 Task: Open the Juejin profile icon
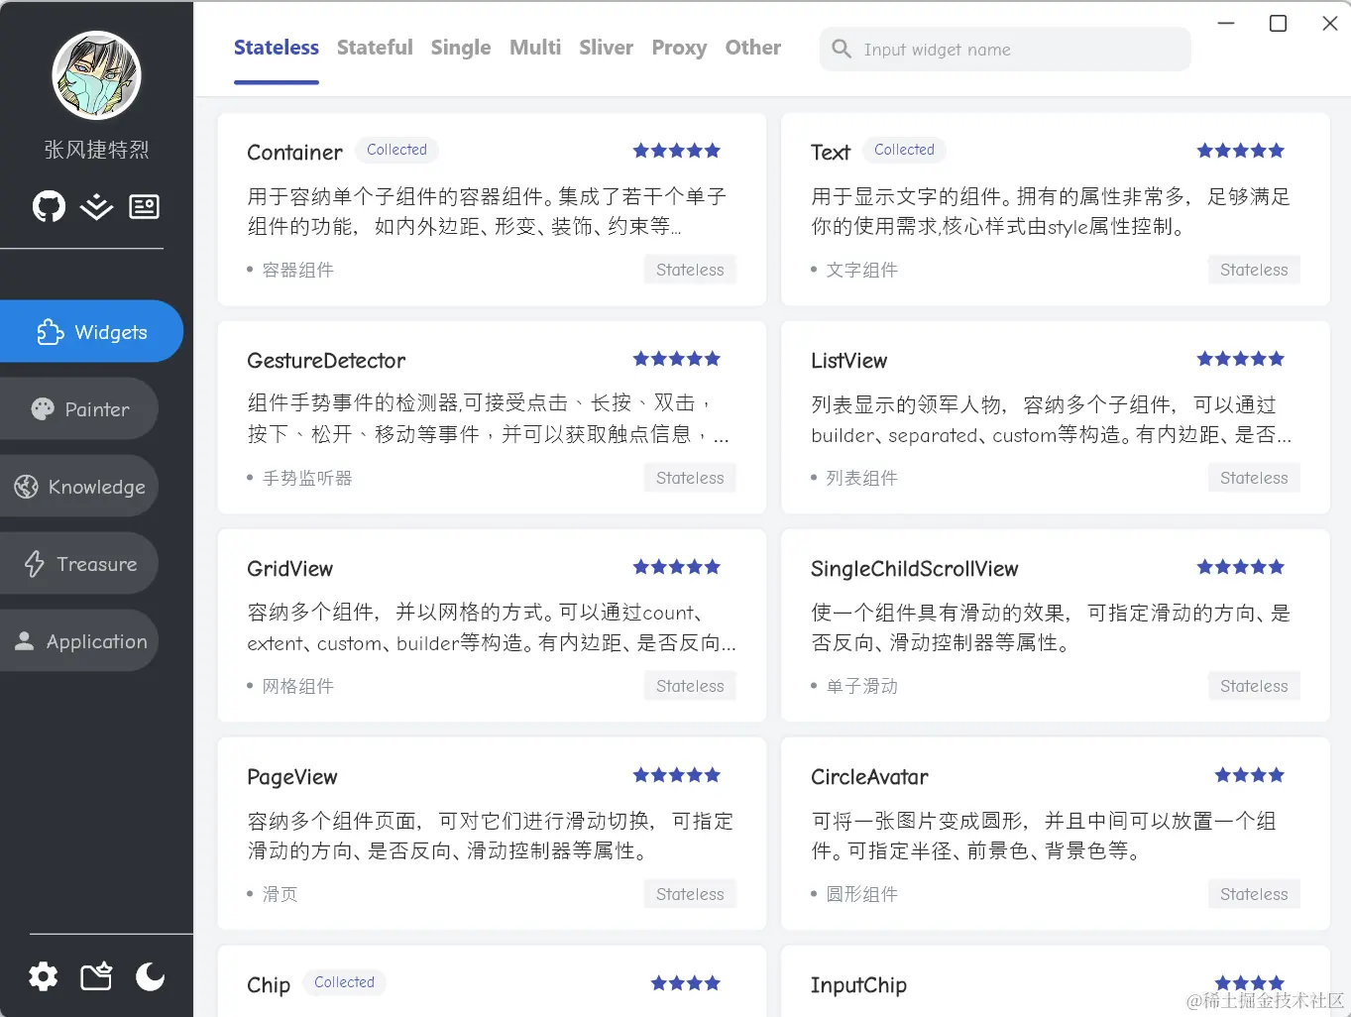[x=95, y=206]
